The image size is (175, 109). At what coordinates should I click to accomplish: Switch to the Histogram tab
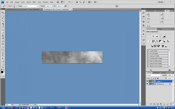(x=160, y=11)
